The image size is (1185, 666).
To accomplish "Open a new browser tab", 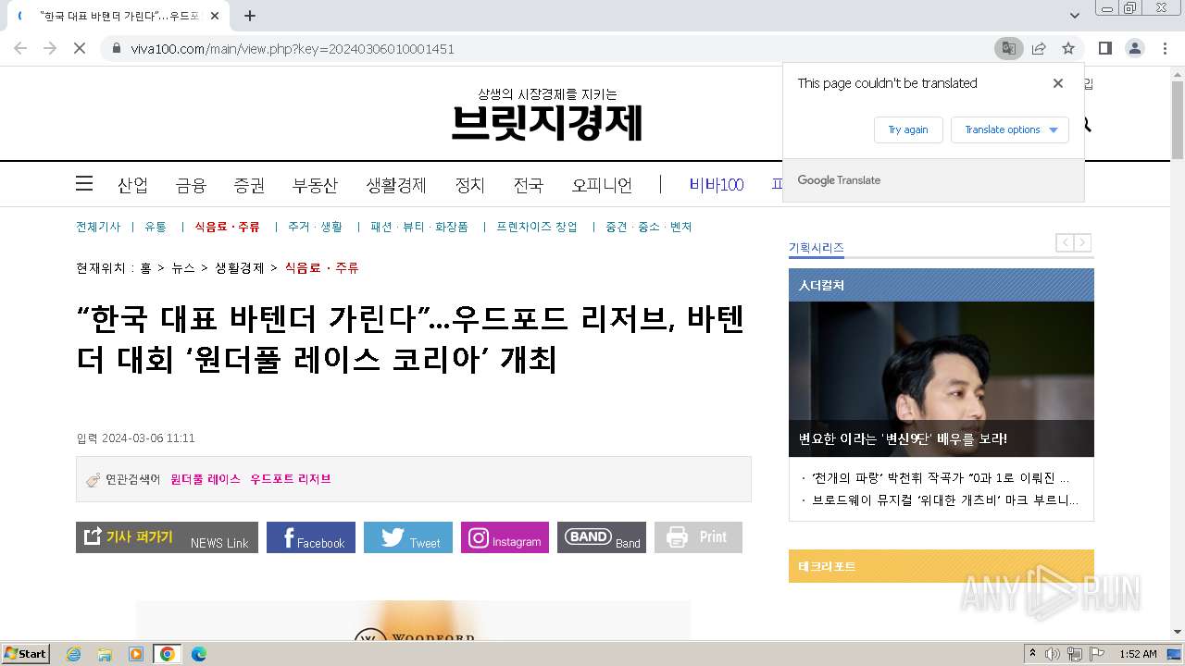I will pyautogui.click(x=250, y=16).
